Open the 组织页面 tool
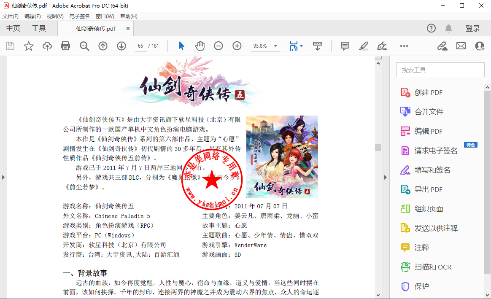 coord(422,209)
